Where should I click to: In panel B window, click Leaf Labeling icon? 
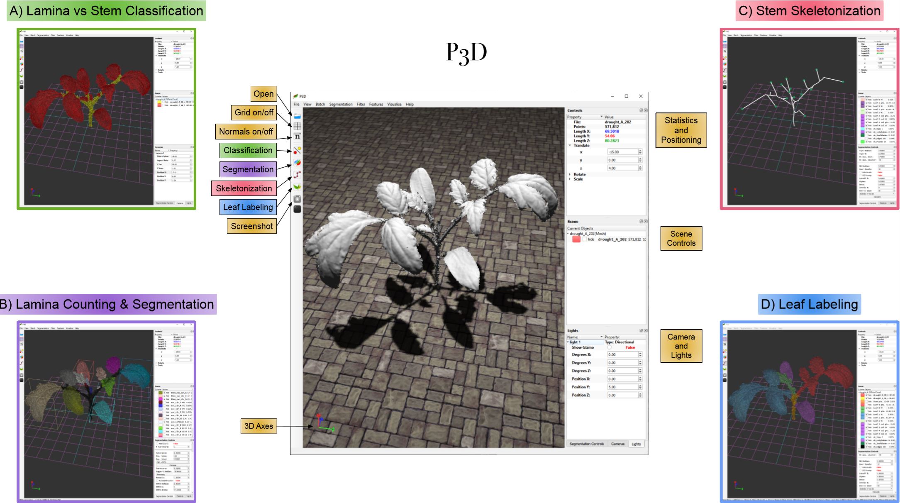22,369
